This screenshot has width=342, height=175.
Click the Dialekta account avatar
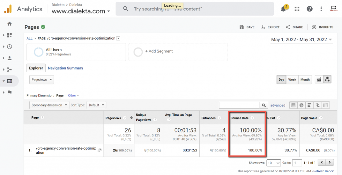tap(334, 9)
